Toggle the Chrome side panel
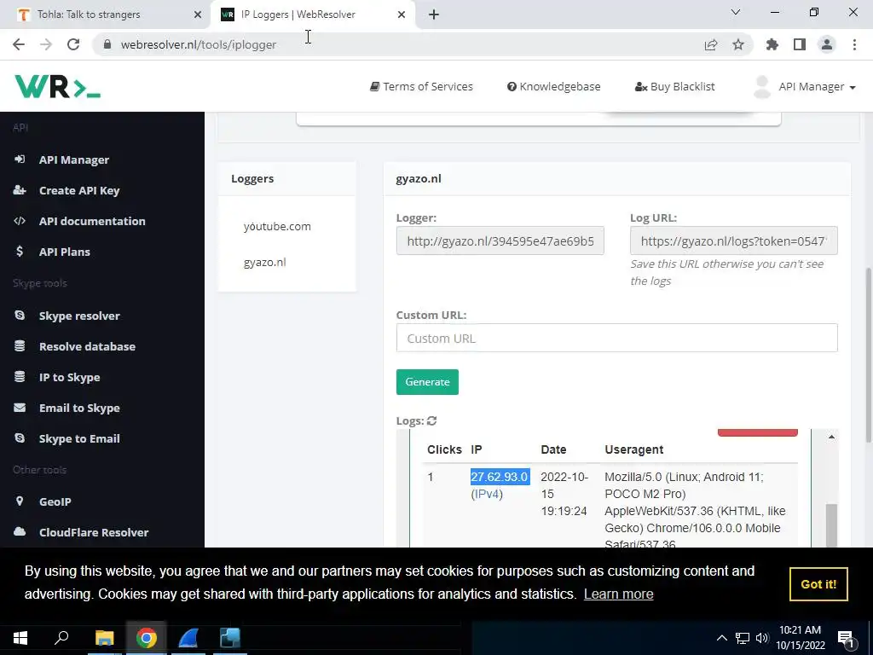Screen dimensions: 873x655 800,44
